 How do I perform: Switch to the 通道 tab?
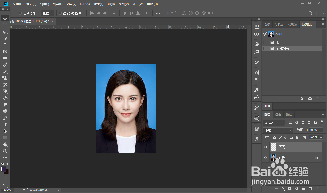point(278,114)
